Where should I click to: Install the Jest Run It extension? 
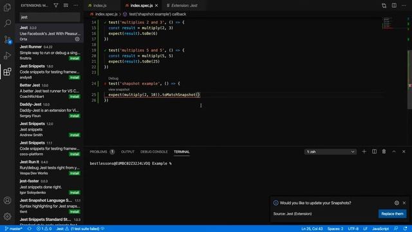coord(75,173)
